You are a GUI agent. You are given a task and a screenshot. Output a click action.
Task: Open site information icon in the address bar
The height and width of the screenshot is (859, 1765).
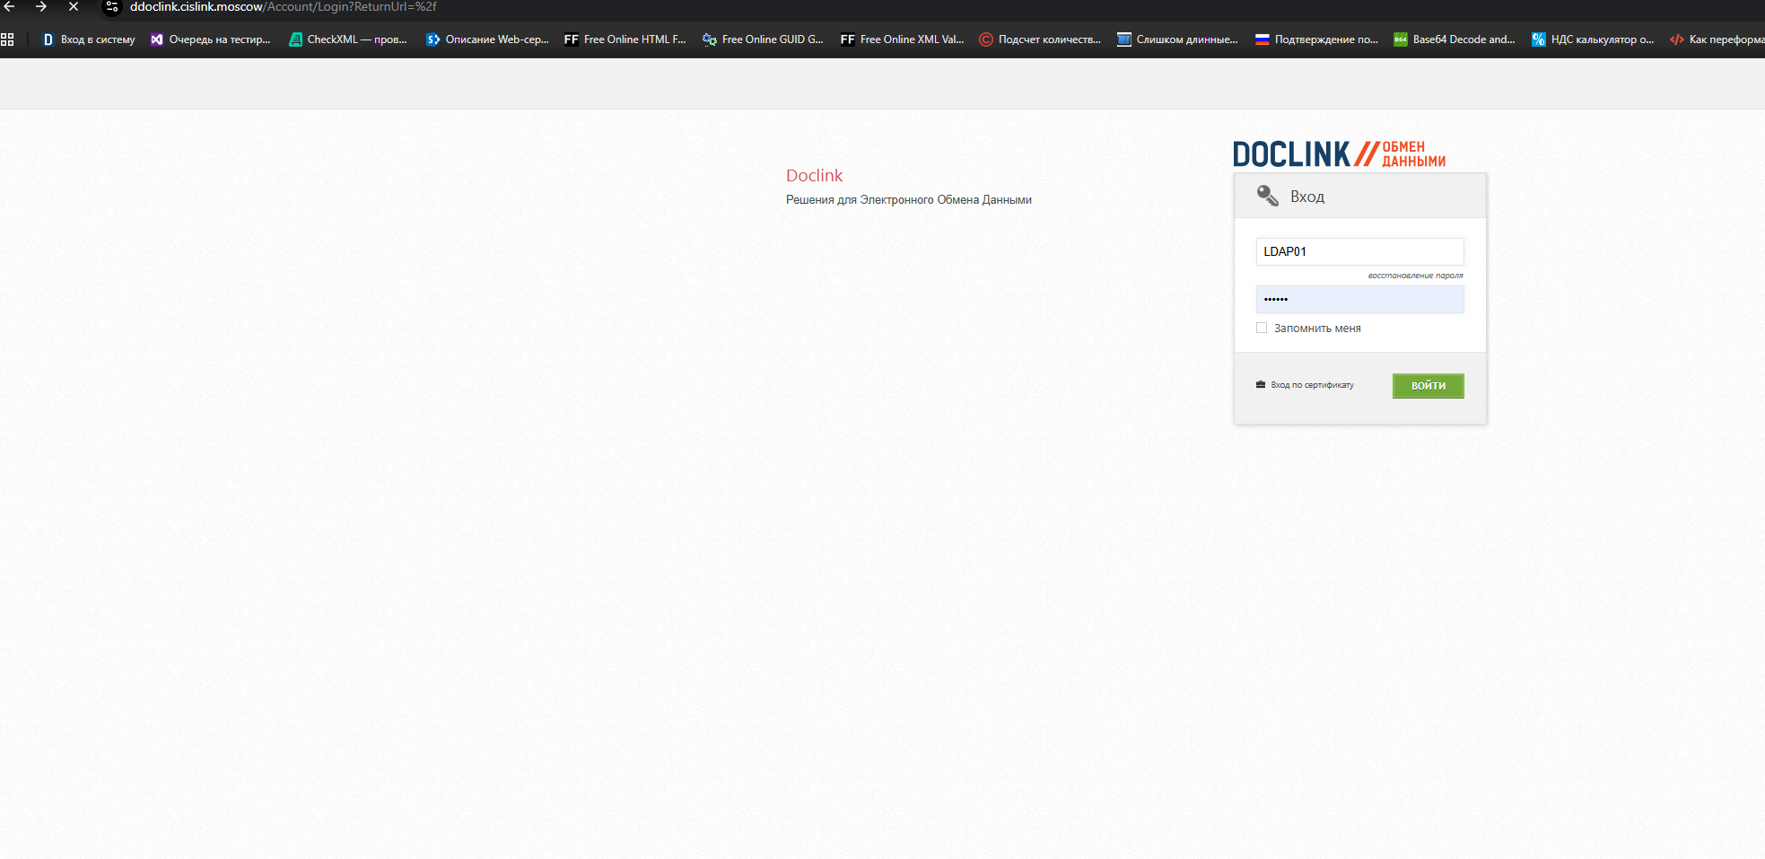tap(112, 7)
